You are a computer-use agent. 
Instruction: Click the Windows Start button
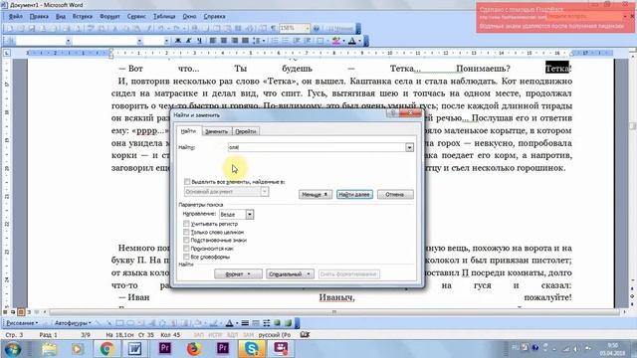(x=13, y=349)
